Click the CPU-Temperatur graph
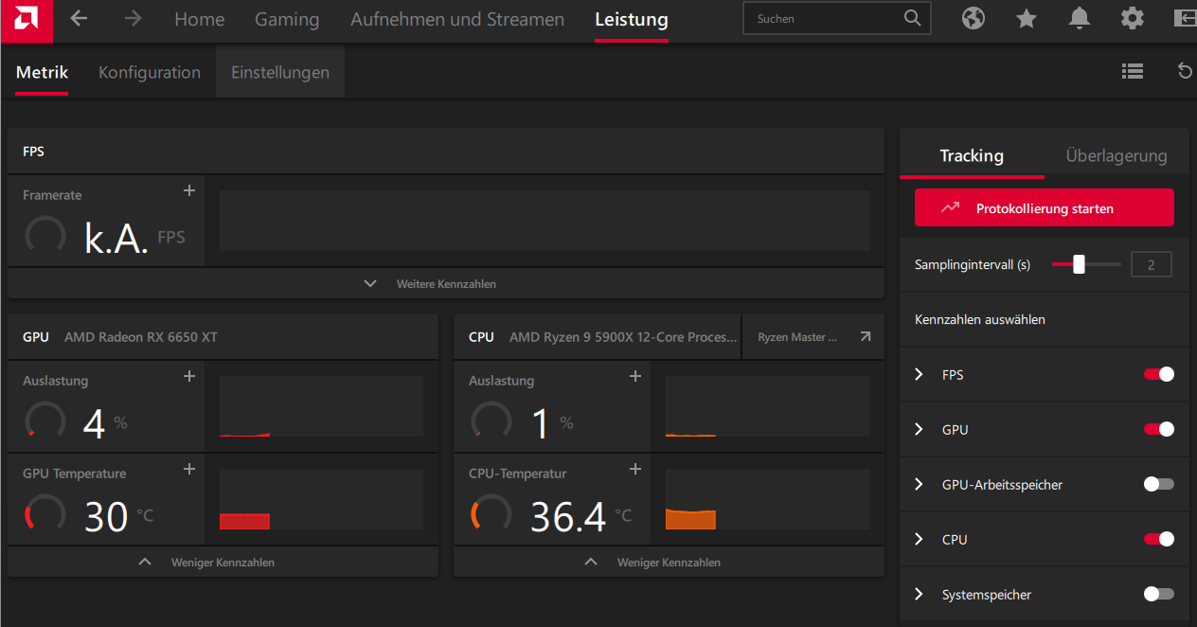This screenshot has height=627, width=1197. [x=767, y=499]
